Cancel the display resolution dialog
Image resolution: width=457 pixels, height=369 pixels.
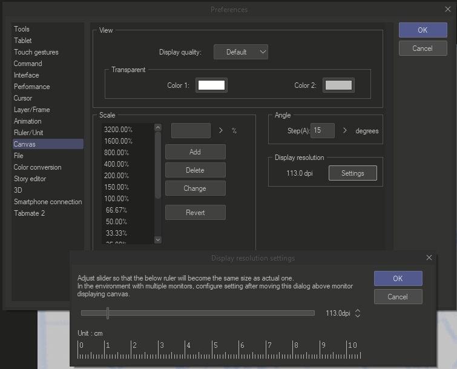click(x=398, y=297)
